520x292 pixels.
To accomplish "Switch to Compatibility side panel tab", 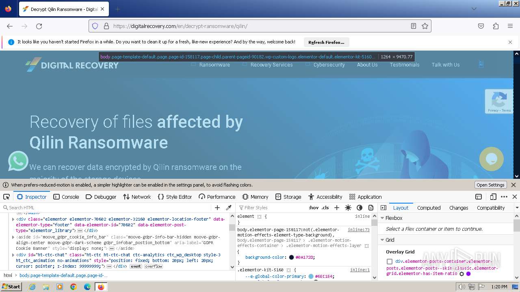I will [x=491, y=208].
